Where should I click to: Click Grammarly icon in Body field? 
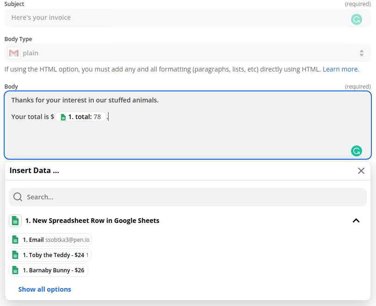pos(356,151)
